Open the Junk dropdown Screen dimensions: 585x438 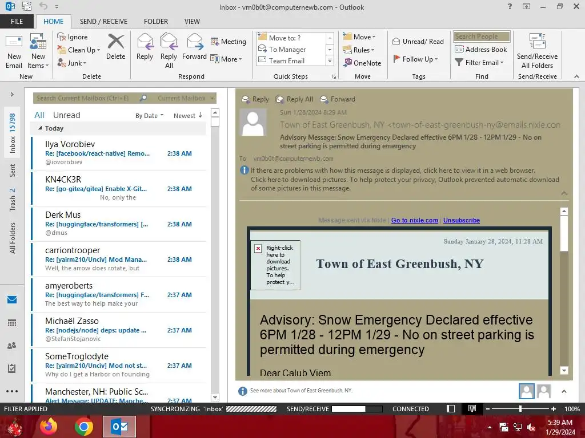pos(72,63)
